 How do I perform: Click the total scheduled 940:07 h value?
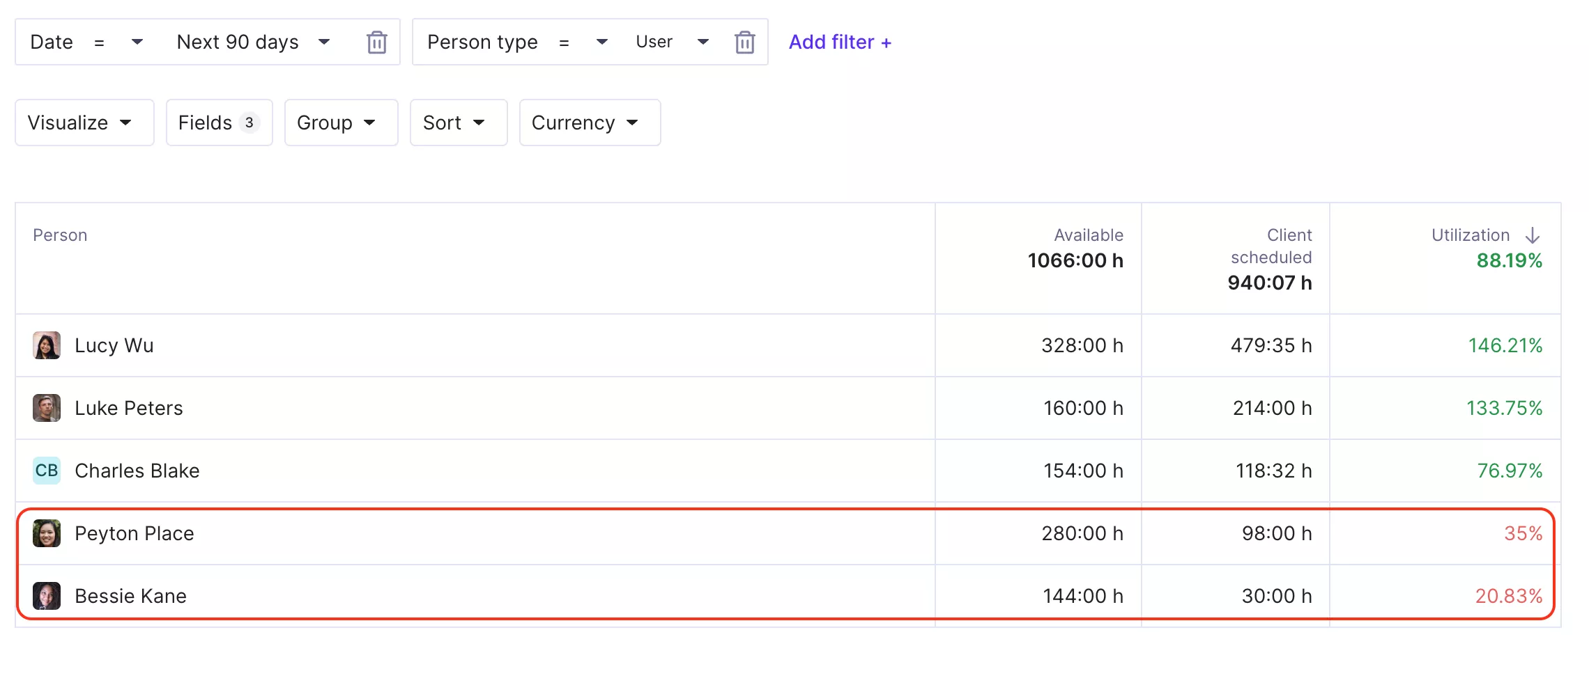(x=1270, y=283)
